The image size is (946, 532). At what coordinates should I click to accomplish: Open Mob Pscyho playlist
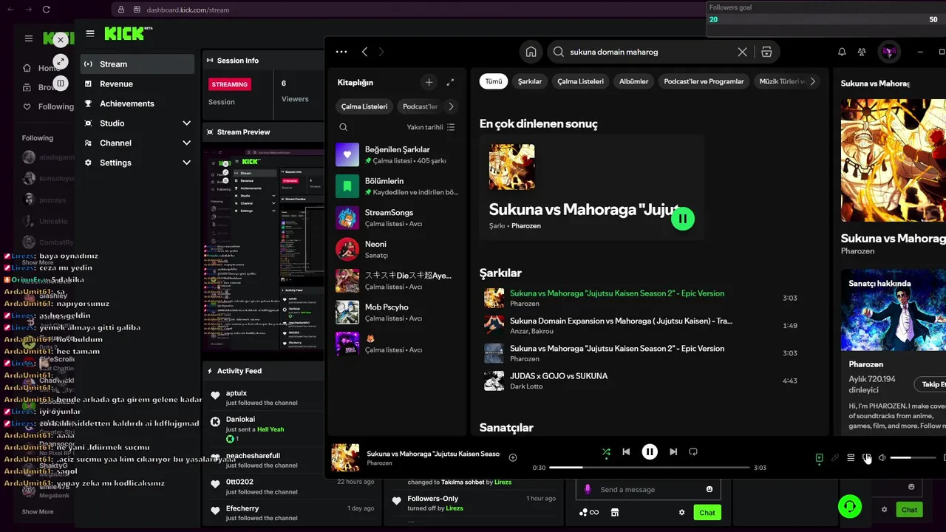click(397, 312)
